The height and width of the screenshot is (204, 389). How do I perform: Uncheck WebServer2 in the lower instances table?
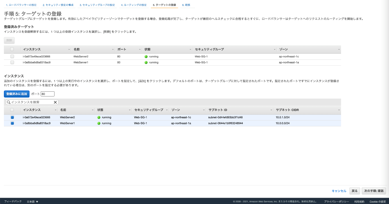12,117
